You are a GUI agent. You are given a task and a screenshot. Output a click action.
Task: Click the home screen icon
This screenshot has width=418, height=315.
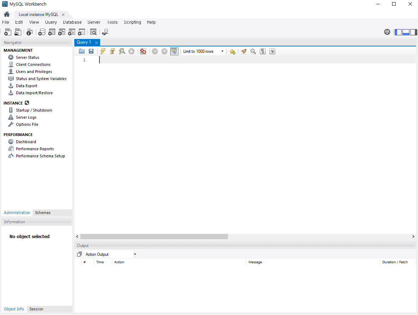(7, 15)
